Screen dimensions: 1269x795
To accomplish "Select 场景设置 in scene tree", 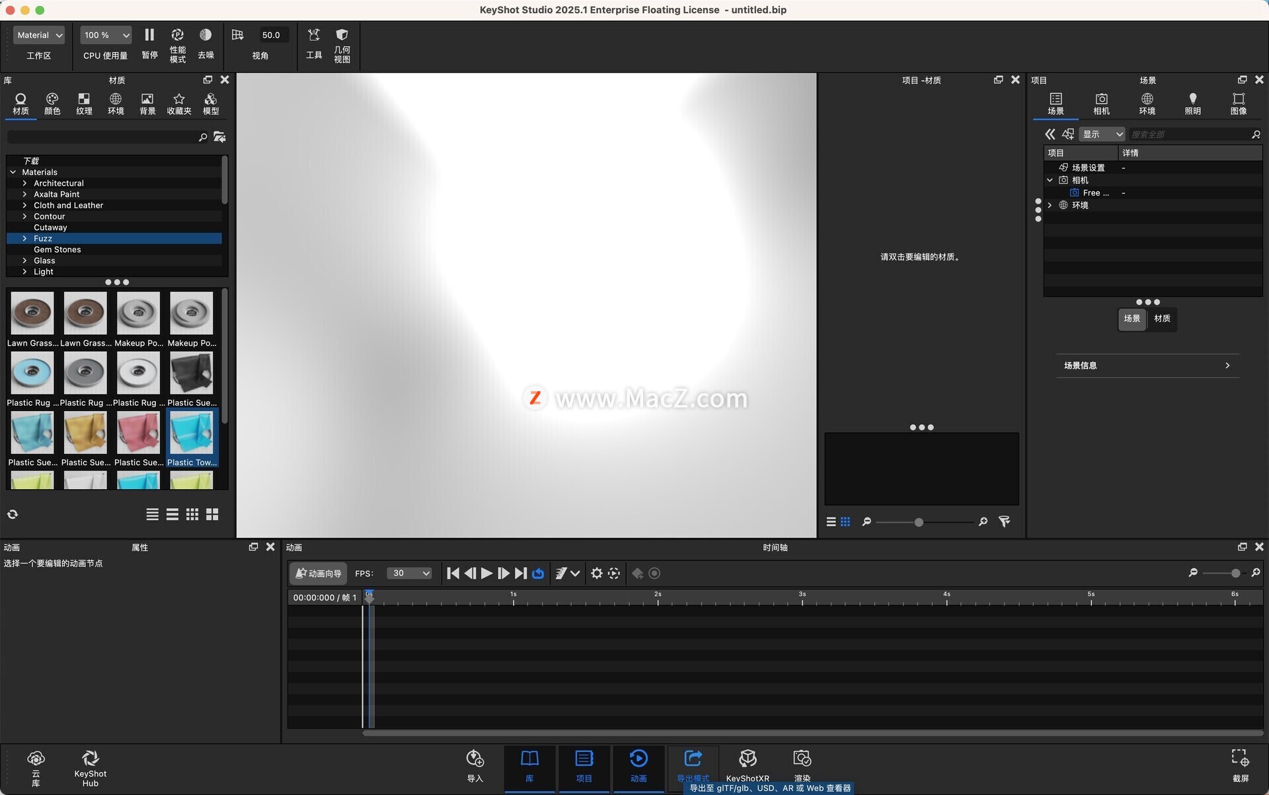I will click(x=1088, y=167).
